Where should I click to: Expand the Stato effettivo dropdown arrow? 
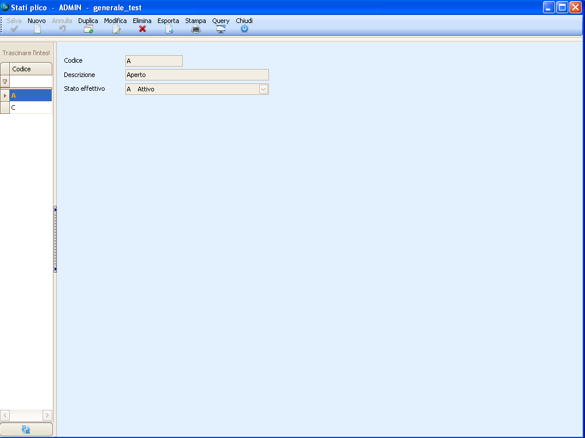pyautogui.click(x=263, y=89)
